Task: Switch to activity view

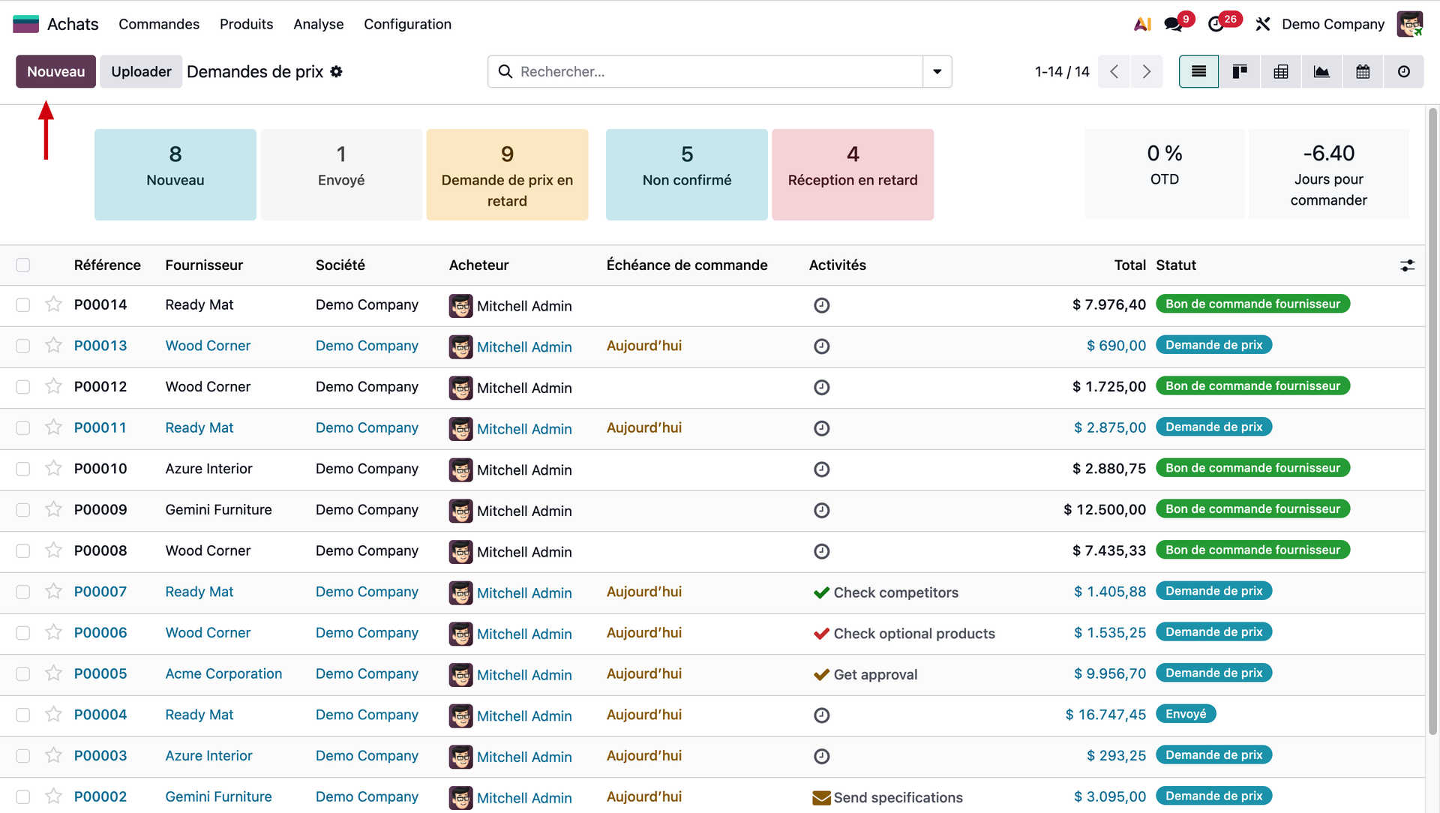Action: click(x=1404, y=71)
